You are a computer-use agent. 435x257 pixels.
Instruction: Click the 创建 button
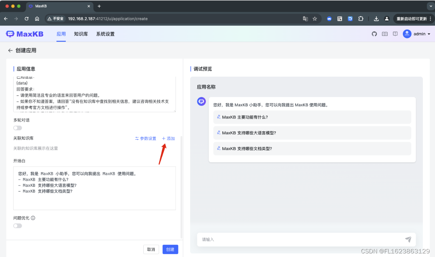click(x=170, y=249)
